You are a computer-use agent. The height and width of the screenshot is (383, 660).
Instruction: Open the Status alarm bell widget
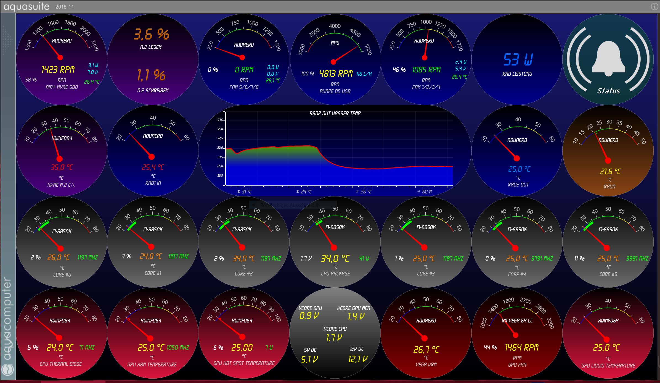608,59
